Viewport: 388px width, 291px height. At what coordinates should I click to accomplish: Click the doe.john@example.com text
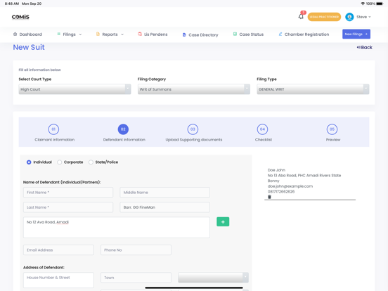[x=290, y=186]
